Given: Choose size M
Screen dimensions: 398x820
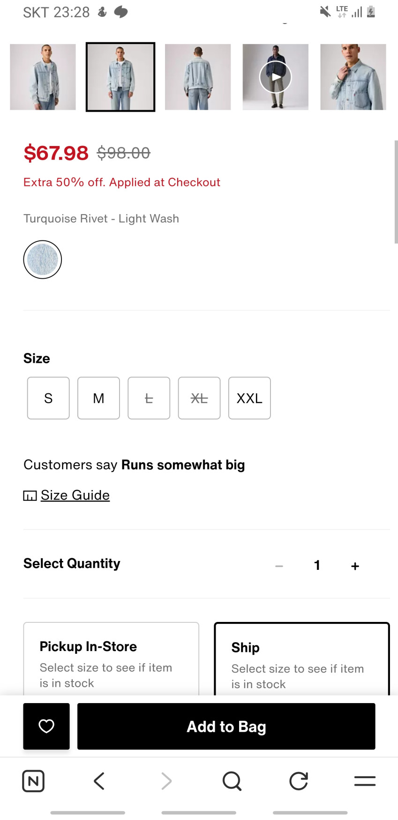Looking at the screenshot, I should click(x=98, y=398).
